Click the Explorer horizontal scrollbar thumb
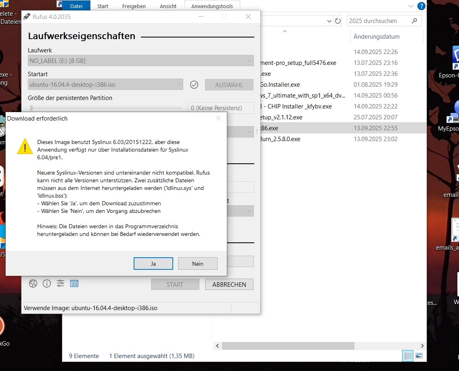The height and width of the screenshot is (371, 459). tap(288, 346)
